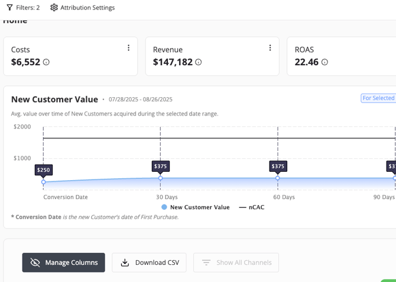Click the Filters: 2 label

(28, 8)
